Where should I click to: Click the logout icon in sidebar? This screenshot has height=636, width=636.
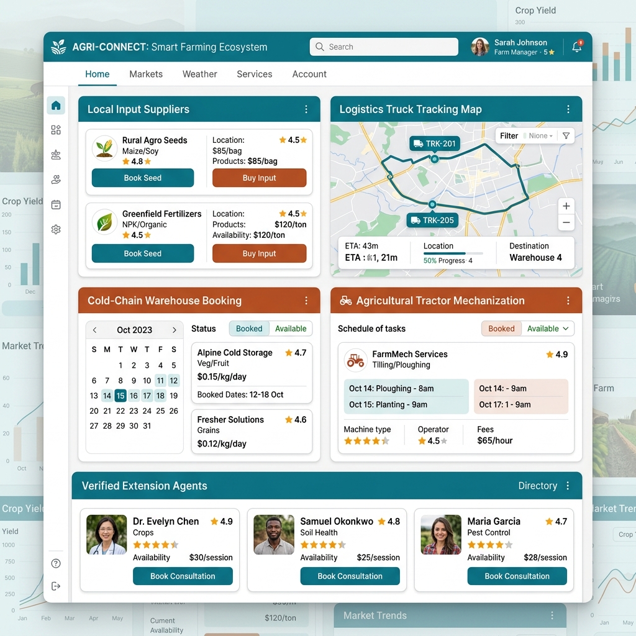[x=56, y=586]
